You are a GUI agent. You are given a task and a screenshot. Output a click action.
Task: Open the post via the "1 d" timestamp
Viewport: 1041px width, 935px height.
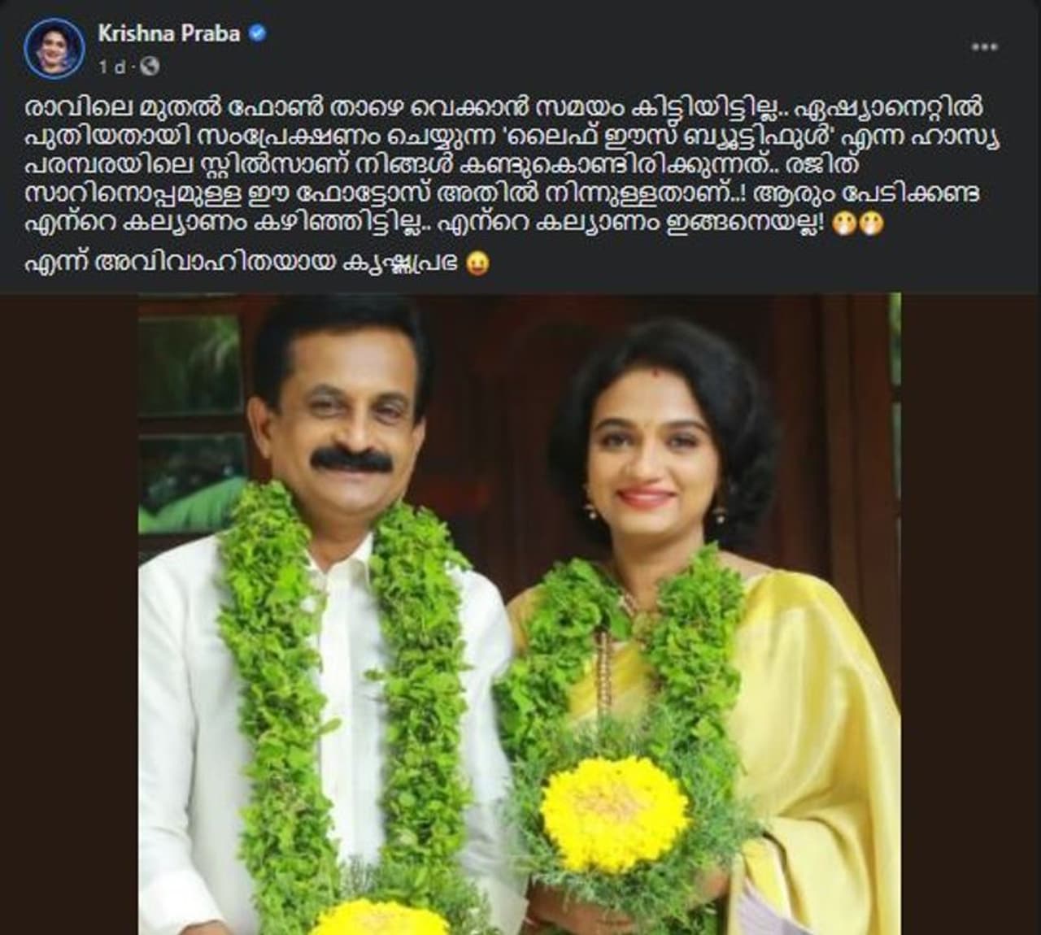[x=111, y=67]
